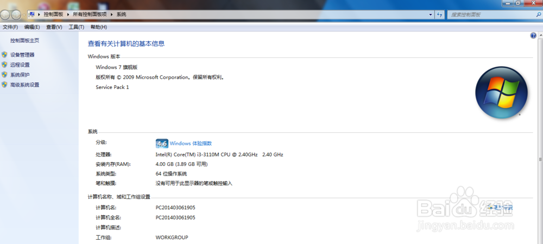This screenshot has height=244, width=543.
Task: Open the Windows 体验指数 link
Action: [191, 144]
